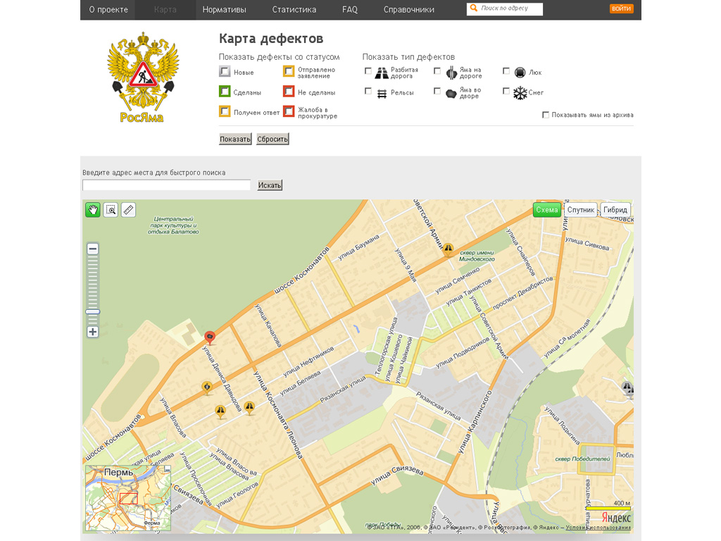Screen dimensions: 721x541
Task: Open the Справочники menu item
Action: [x=409, y=10]
